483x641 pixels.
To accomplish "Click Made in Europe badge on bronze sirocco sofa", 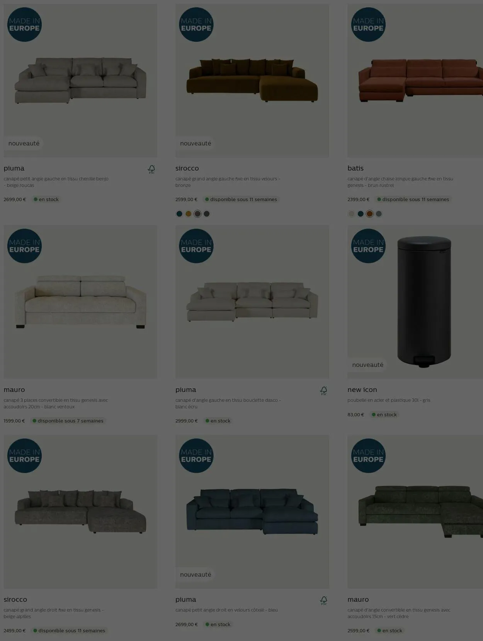I will coord(196,24).
